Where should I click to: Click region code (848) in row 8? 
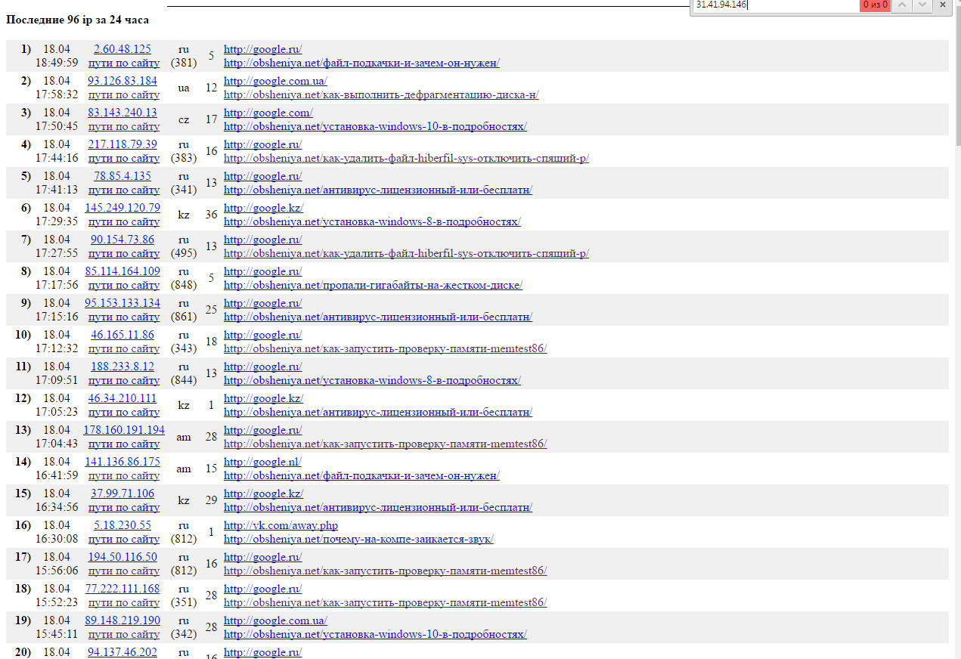184,285
